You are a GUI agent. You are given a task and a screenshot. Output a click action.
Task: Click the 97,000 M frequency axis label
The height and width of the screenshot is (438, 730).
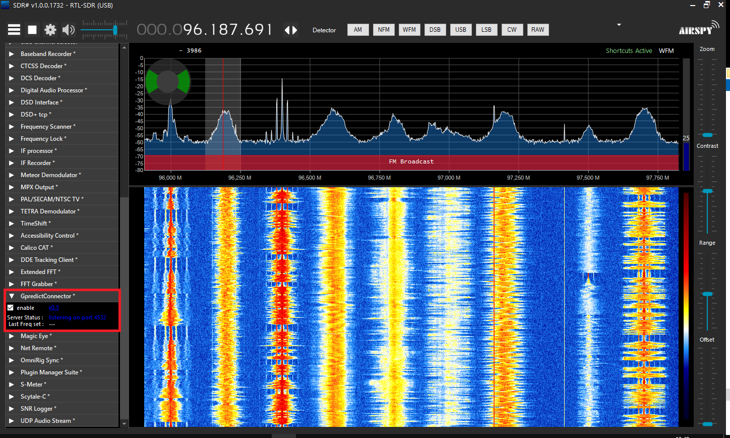click(449, 178)
